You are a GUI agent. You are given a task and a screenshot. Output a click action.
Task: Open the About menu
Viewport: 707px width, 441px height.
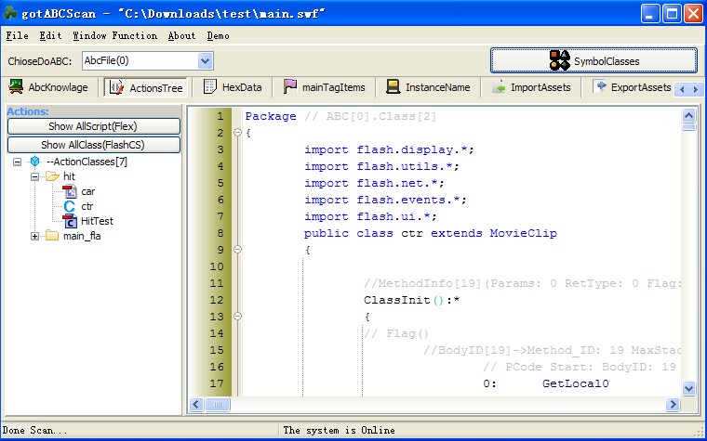[x=181, y=35]
